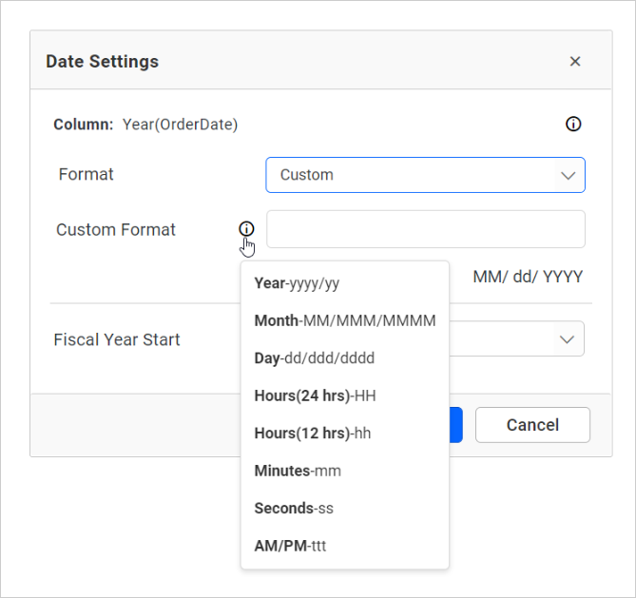This screenshot has width=636, height=598.
Task: Click the info icon next to Column row
Action: [573, 124]
